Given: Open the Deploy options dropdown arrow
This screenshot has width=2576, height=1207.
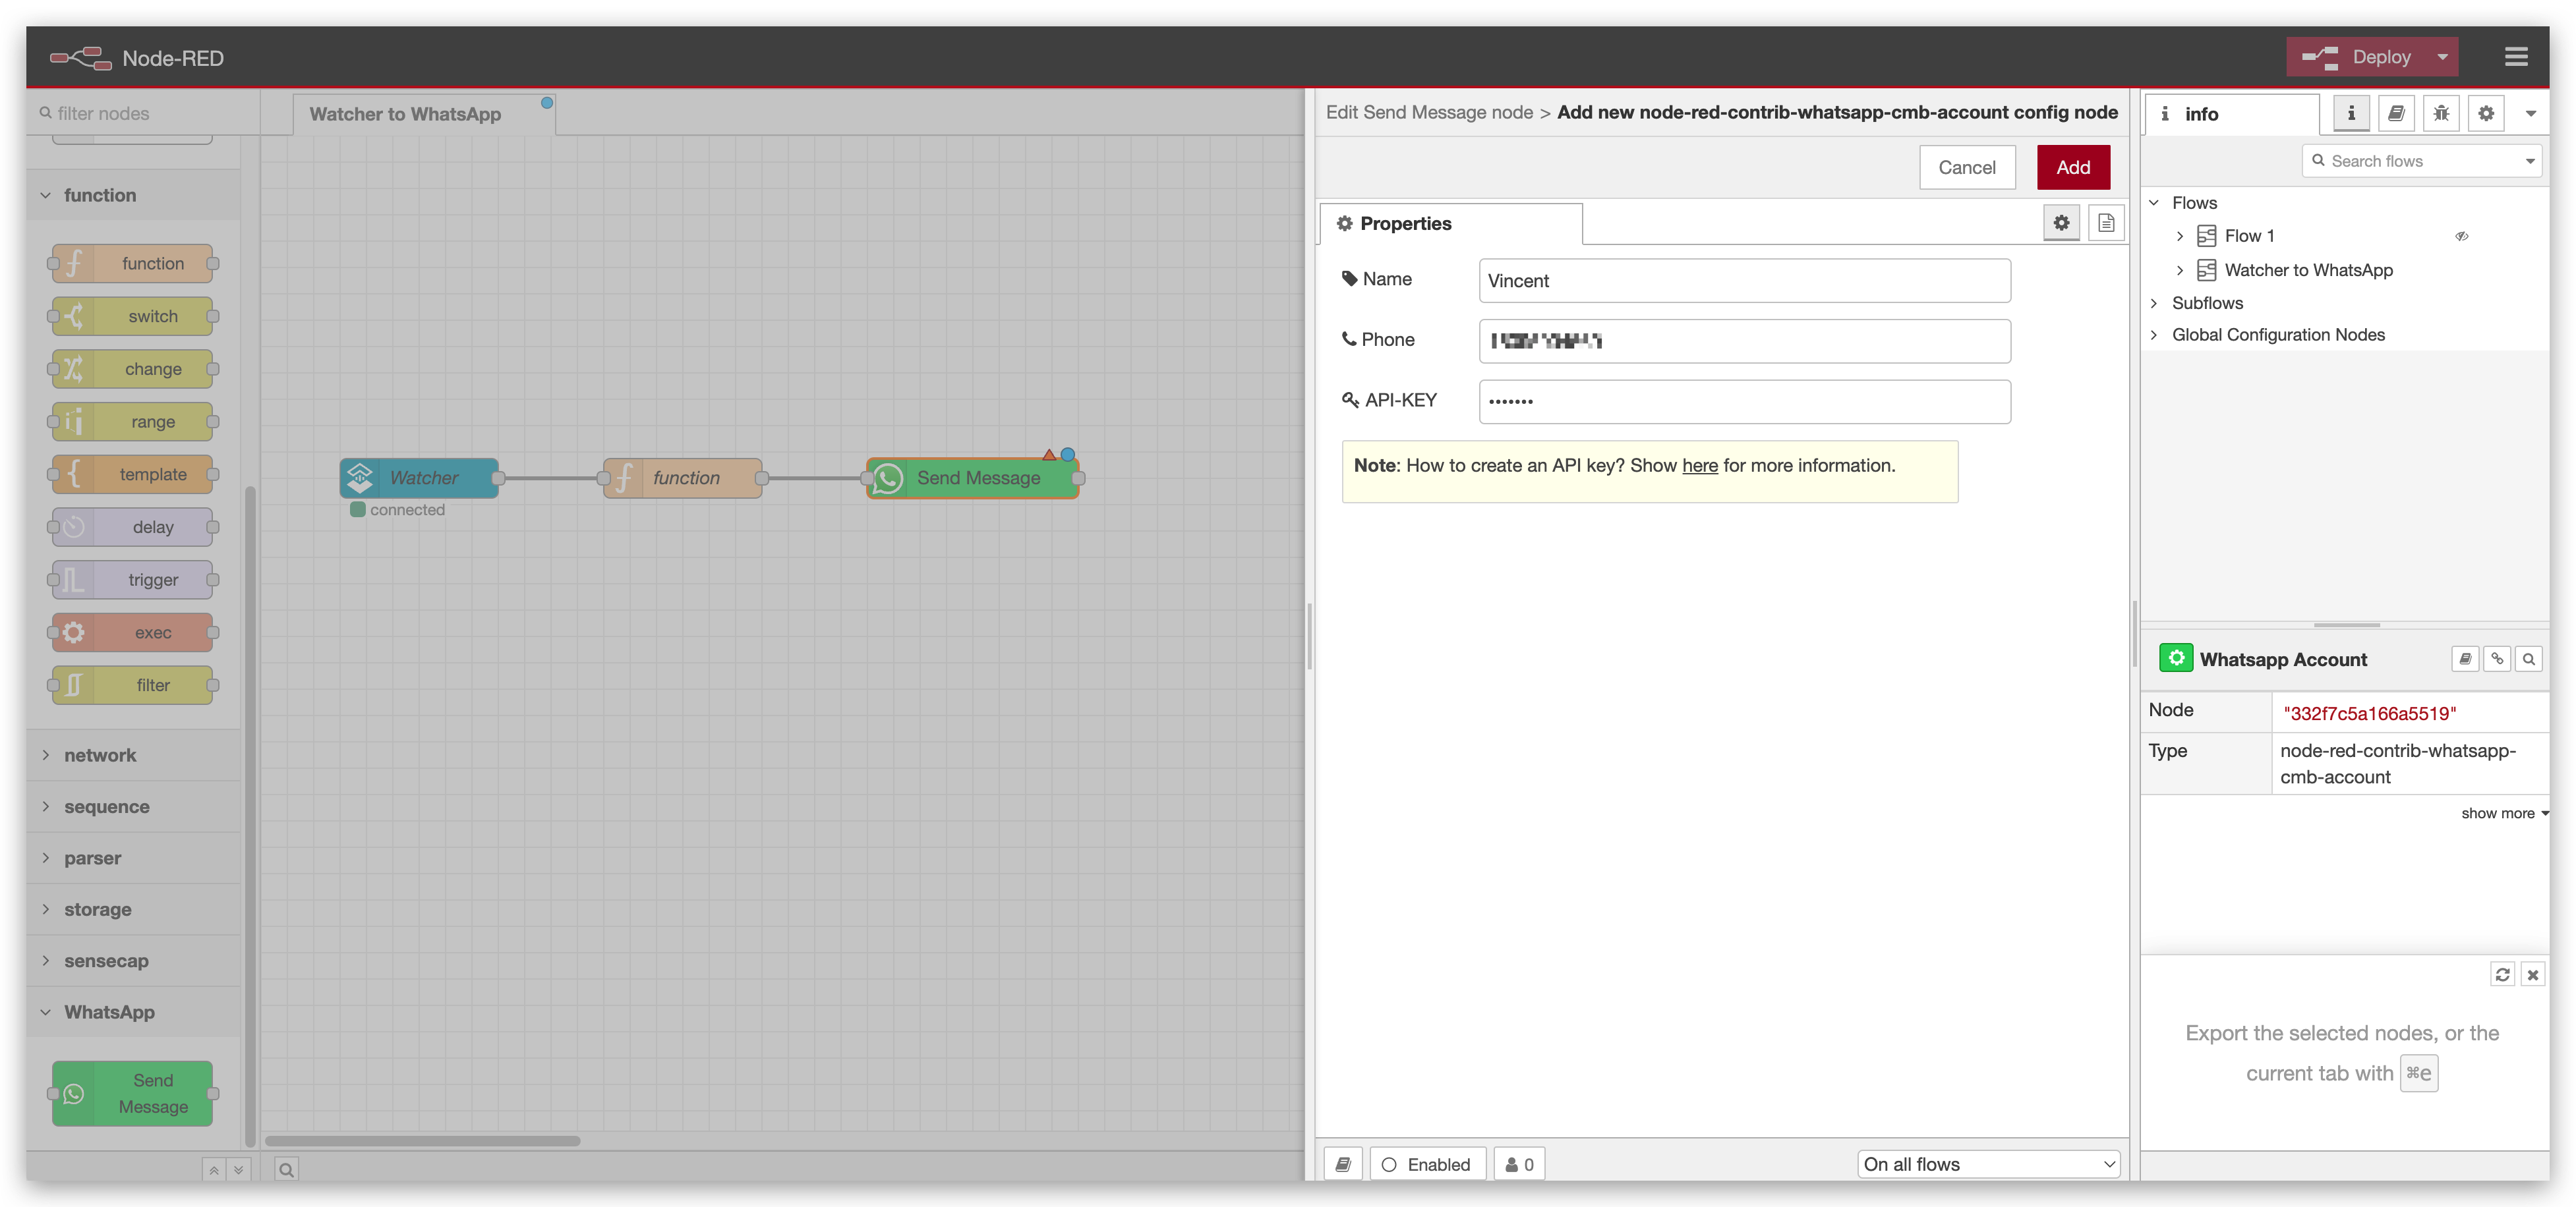Looking at the screenshot, I should coord(2443,57).
